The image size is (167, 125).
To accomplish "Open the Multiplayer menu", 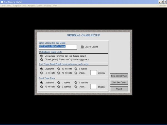I will click(17, 6).
